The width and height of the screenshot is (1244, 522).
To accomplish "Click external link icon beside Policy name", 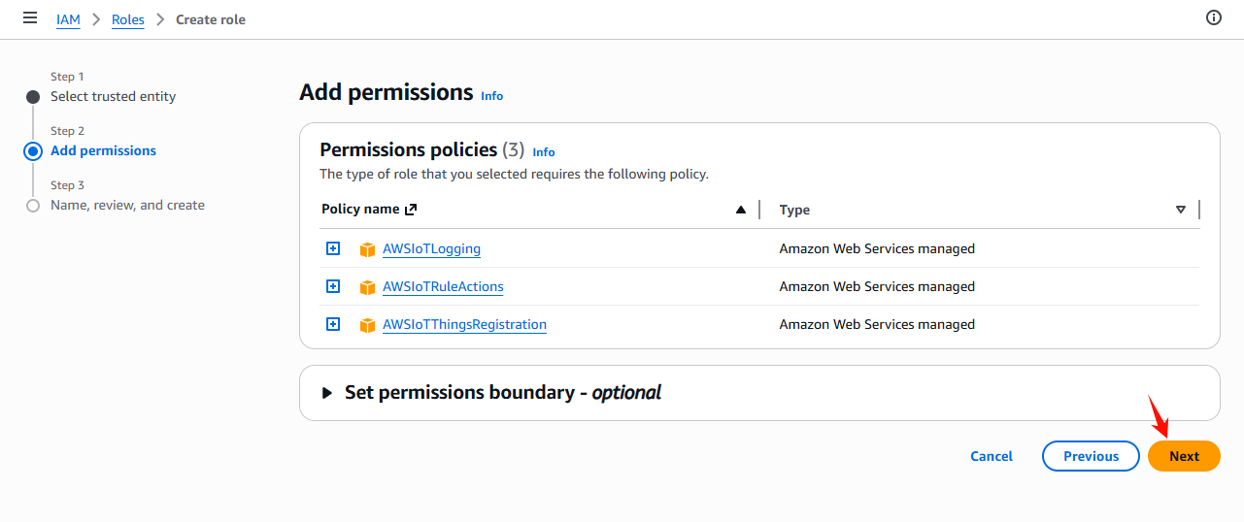I will 411,210.
